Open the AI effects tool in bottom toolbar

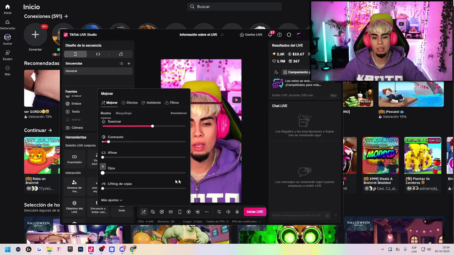coord(162,212)
